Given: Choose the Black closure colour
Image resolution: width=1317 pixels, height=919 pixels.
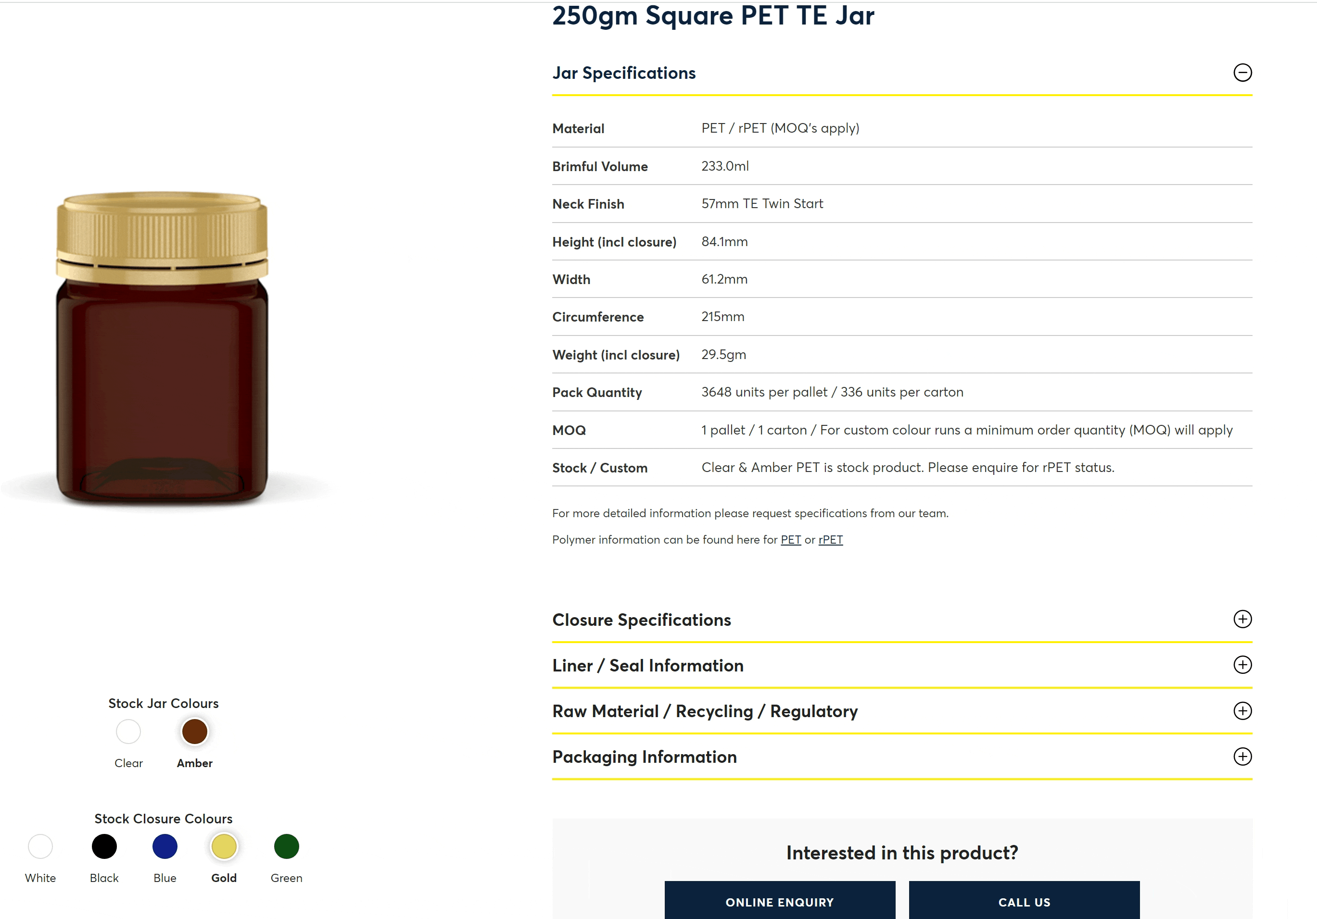Looking at the screenshot, I should (104, 847).
